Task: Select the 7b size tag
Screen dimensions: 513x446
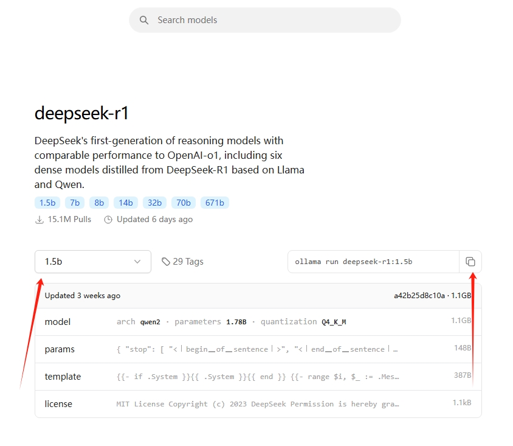Action: pos(75,203)
